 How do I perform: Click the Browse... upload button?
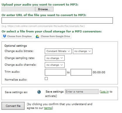[x=44, y=9]
